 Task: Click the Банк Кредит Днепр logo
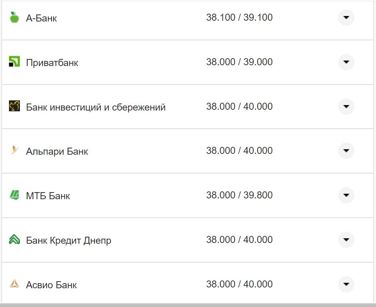(x=14, y=239)
